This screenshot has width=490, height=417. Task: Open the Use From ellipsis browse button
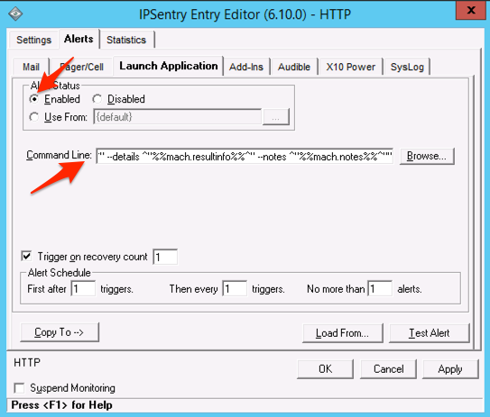pos(275,117)
